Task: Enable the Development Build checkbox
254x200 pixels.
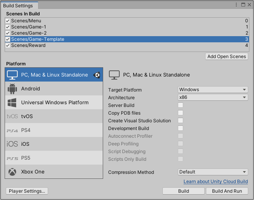Action: point(180,128)
